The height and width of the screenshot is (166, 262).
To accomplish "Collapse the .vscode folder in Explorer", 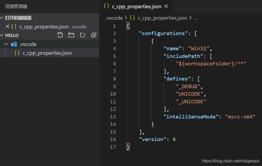I will tap(6, 44).
